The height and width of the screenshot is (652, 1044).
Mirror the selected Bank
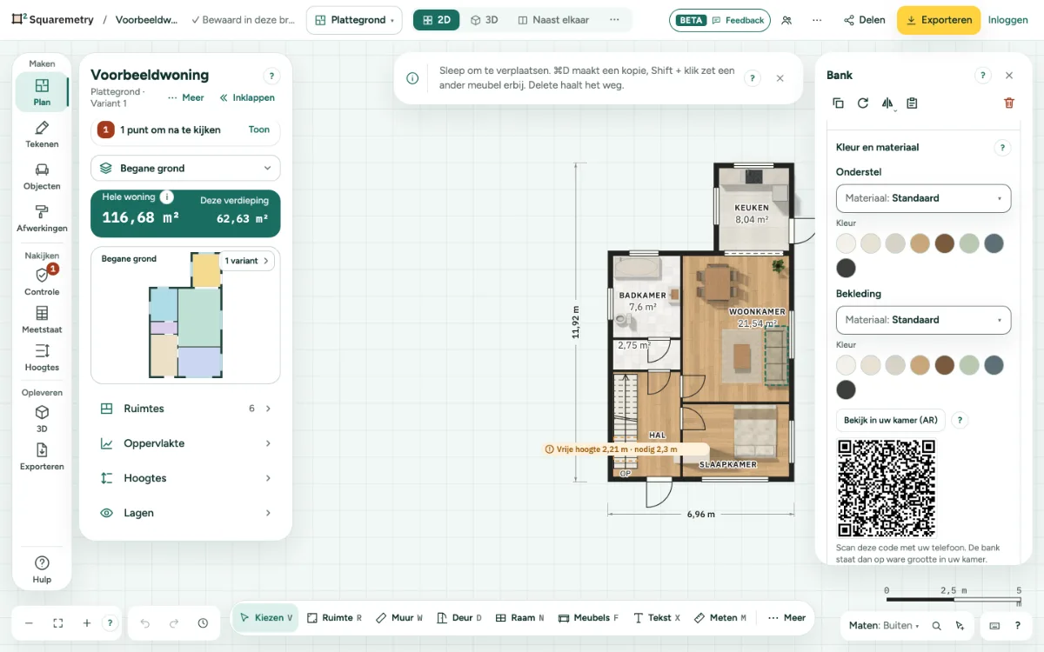887,103
